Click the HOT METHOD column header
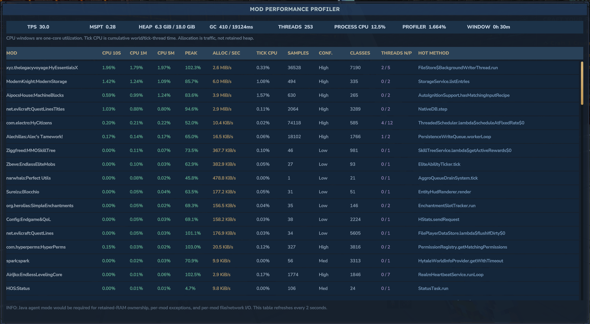590x324 pixels. click(x=433, y=53)
